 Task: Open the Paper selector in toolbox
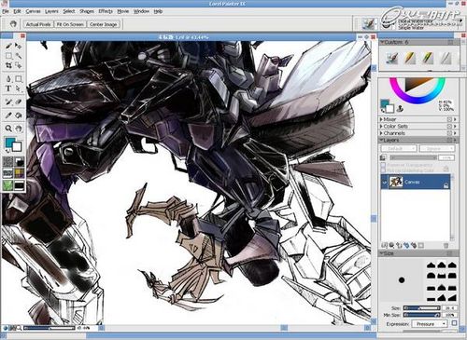tap(7, 162)
